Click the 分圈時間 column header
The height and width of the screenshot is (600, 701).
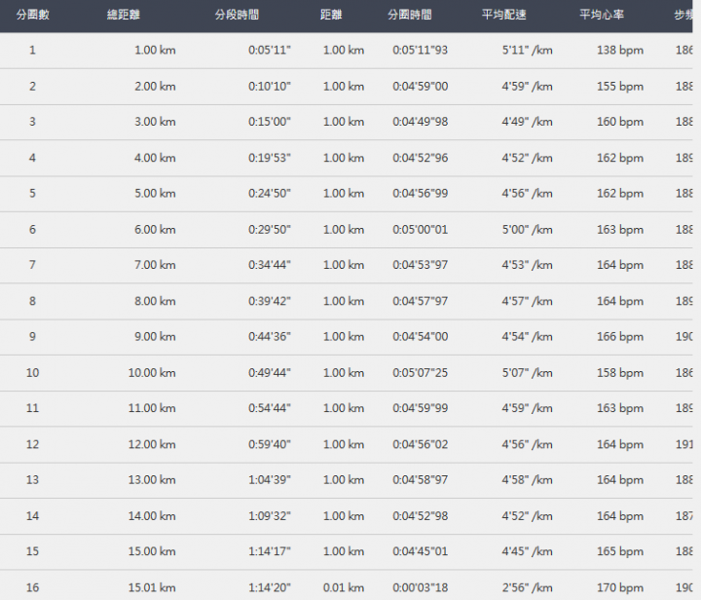410,15
